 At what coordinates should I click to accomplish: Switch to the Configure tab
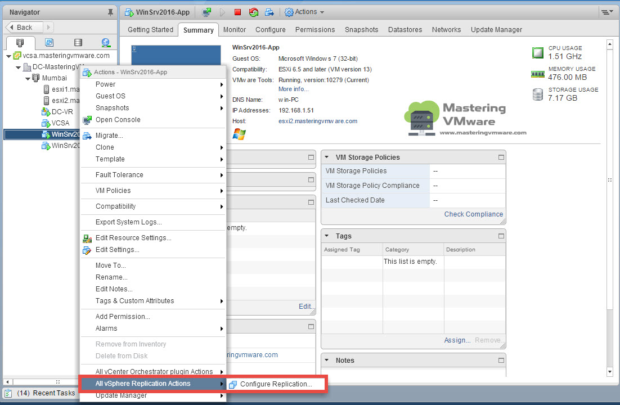click(x=271, y=30)
